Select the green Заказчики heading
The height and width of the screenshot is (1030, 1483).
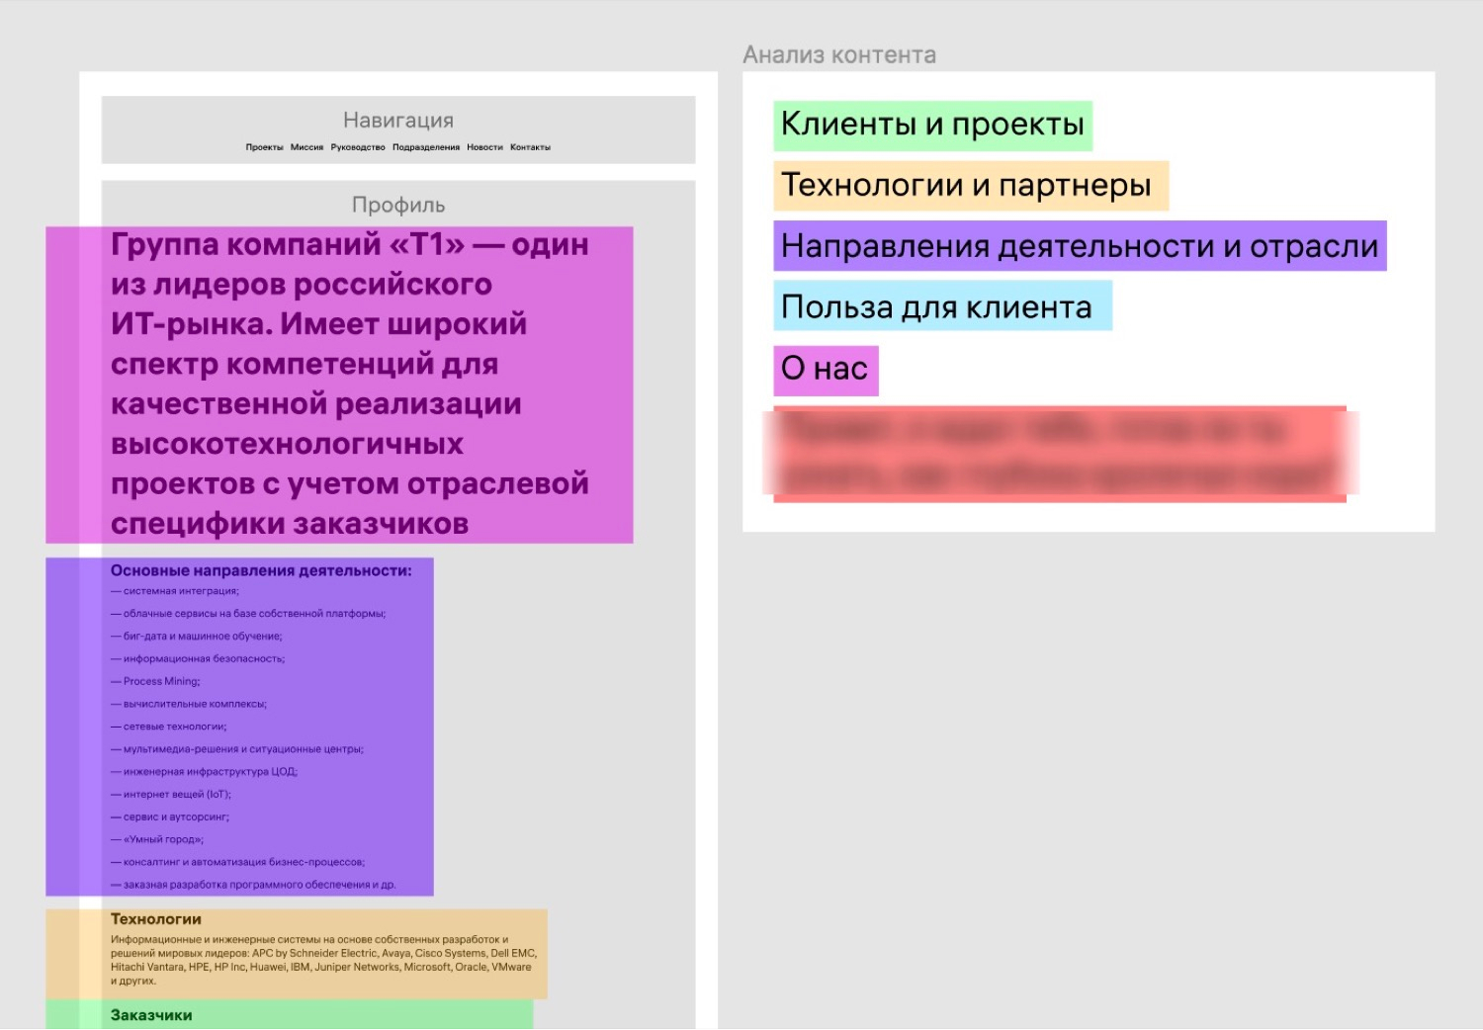[151, 1015]
